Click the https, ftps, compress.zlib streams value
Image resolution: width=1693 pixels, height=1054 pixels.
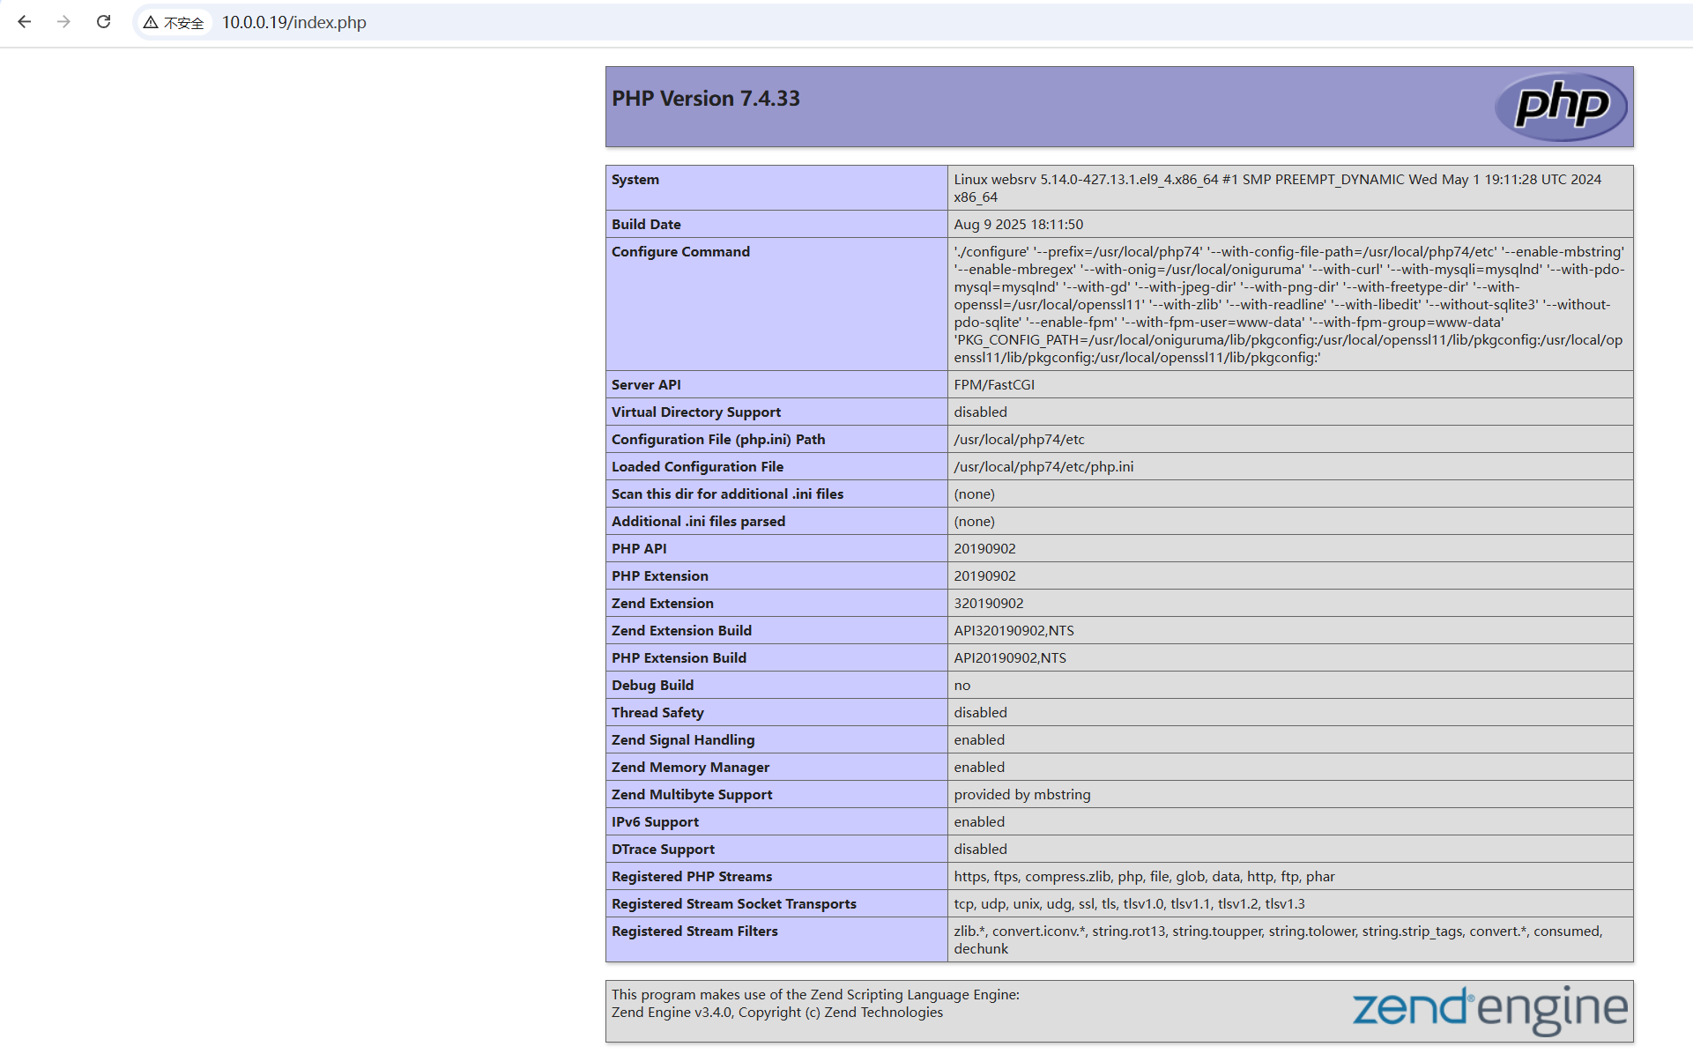(1144, 877)
